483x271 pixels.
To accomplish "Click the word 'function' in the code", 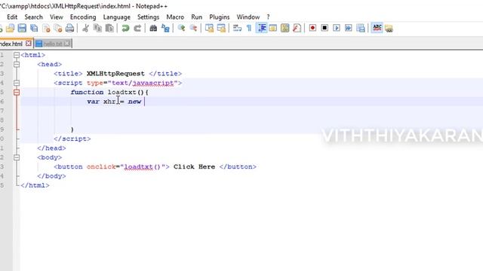I will pos(87,92).
